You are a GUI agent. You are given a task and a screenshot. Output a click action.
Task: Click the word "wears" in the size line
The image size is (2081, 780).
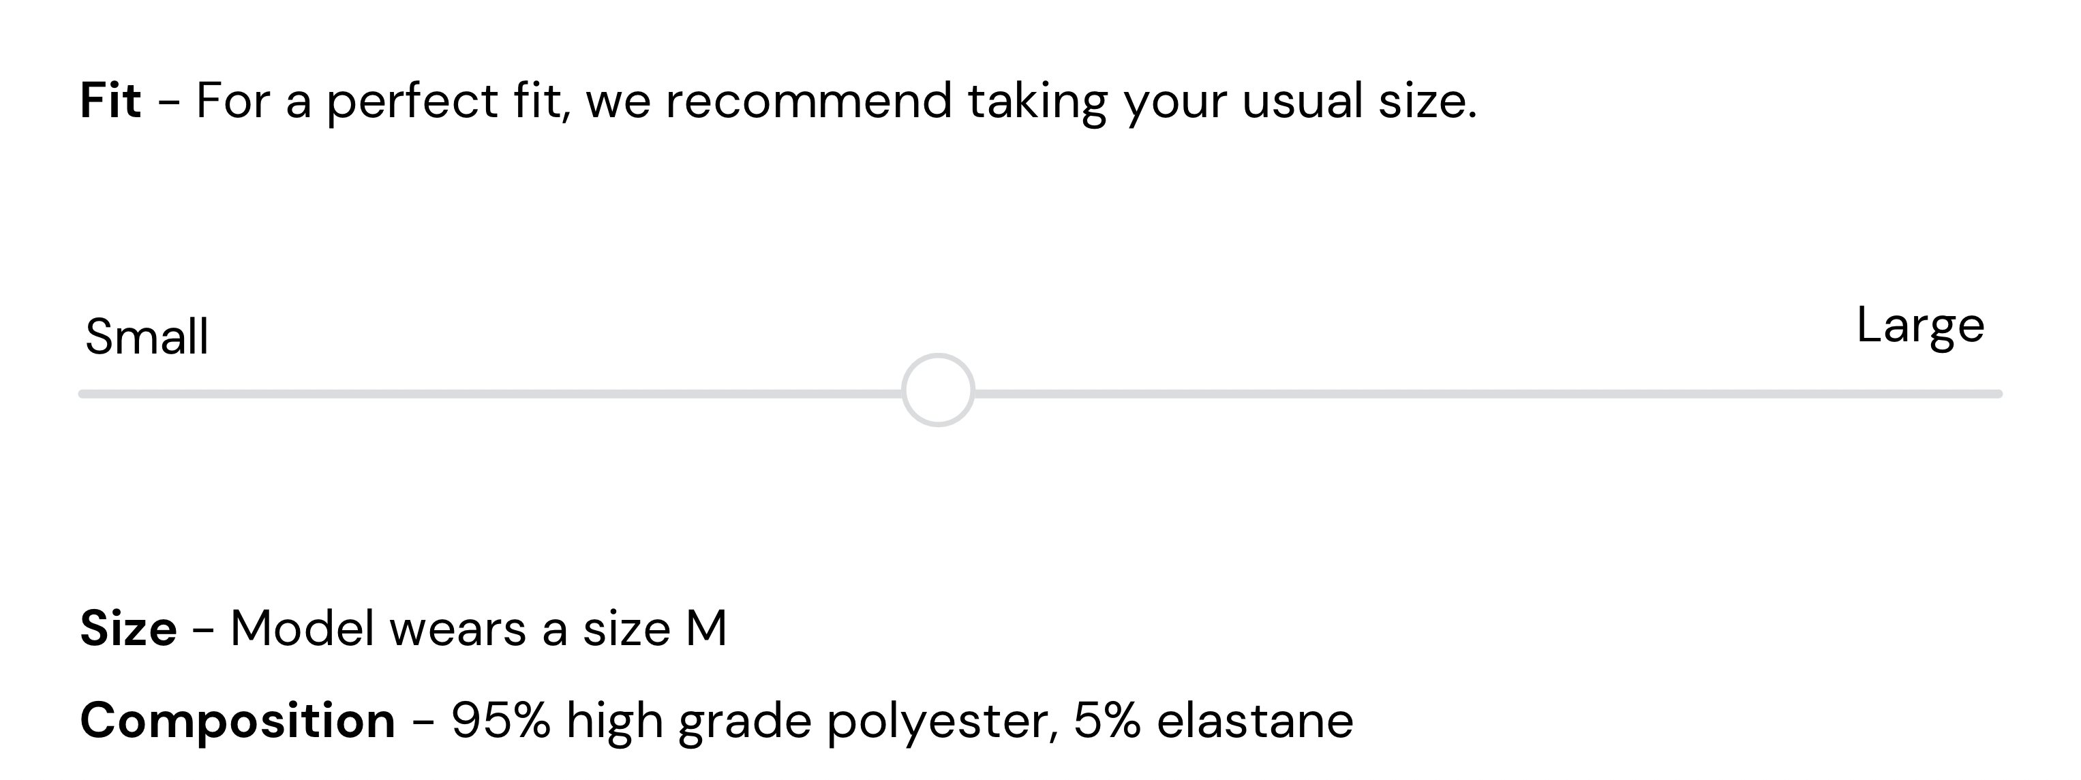pyautogui.click(x=458, y=628)
